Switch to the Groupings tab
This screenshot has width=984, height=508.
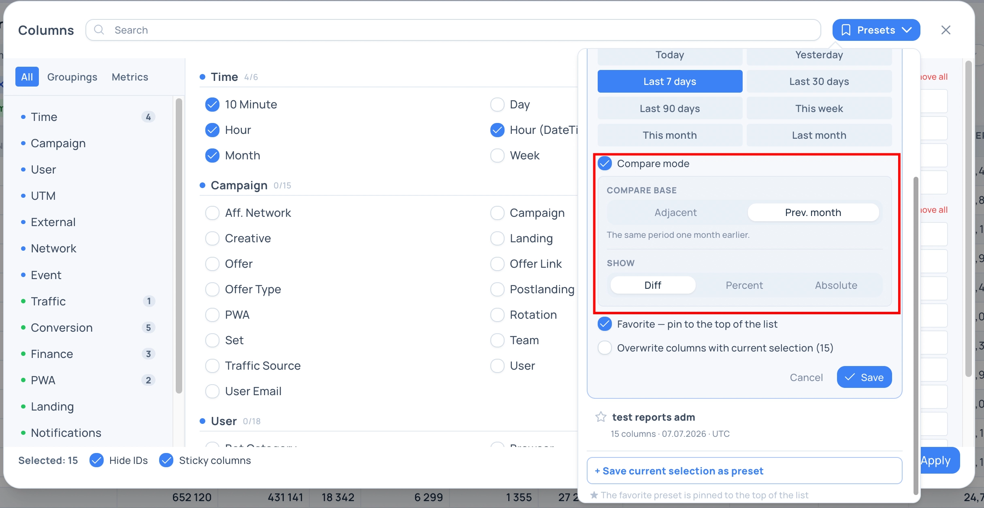click(72, 77)
